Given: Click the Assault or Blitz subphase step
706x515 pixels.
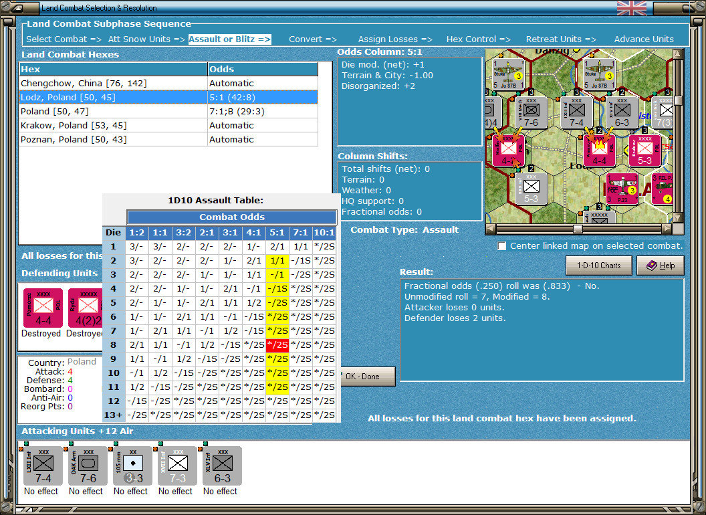Looking at the screenshot, I should coord(229,39).
